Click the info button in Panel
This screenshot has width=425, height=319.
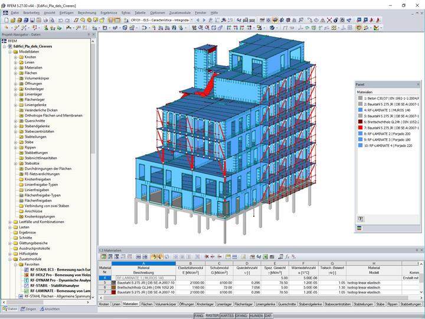pyautogui.click(x=361, y=219)
